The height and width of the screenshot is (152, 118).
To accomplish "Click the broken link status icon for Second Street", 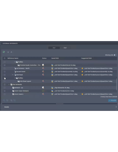I will [43, 71].
